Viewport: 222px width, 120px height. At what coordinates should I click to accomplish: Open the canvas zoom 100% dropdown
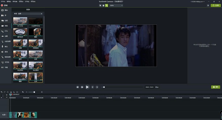[x=116, y=5]
